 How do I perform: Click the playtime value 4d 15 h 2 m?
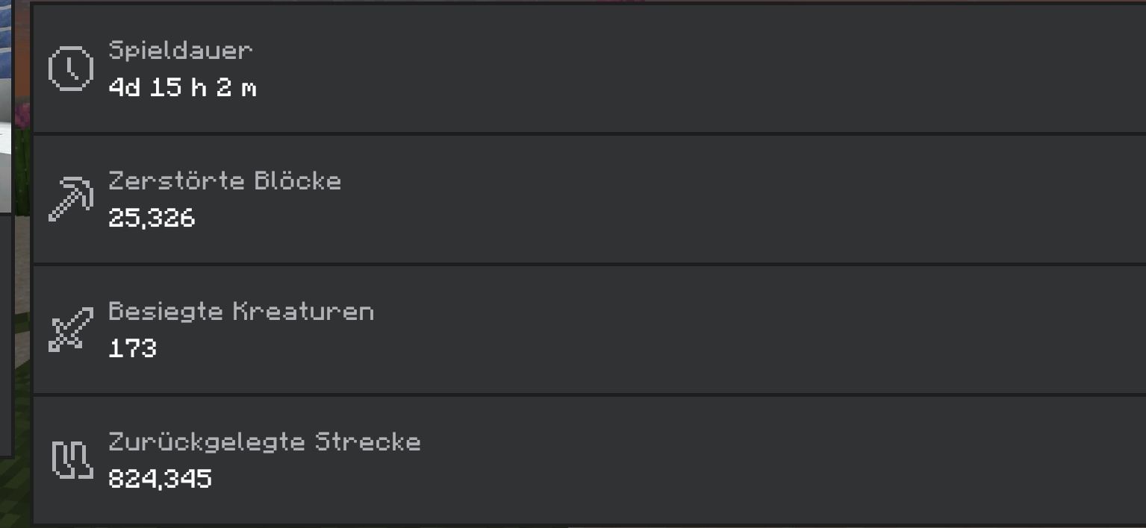[182, 88]
